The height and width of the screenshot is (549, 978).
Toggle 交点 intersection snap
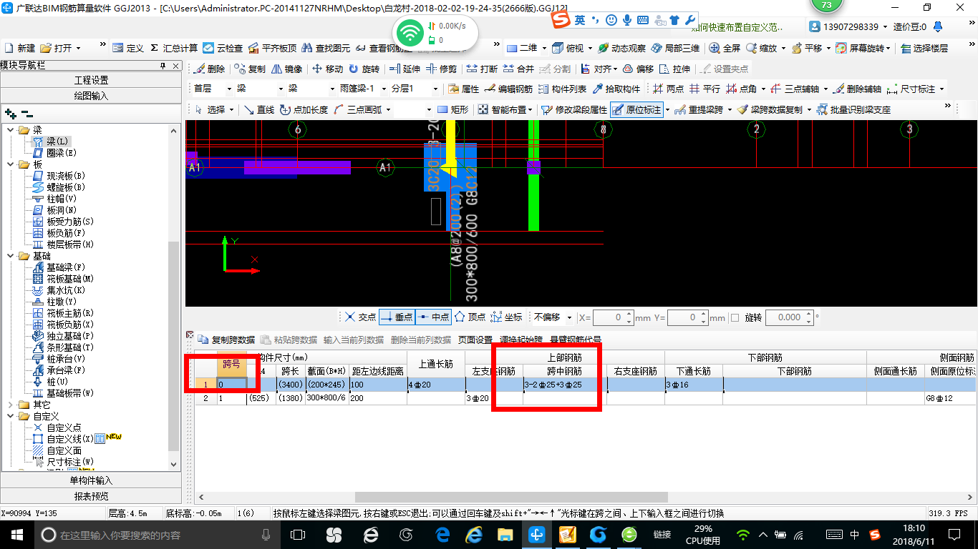point(359,317)
